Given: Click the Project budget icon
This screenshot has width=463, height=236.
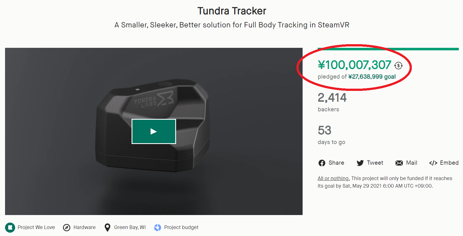Looking at the screenshot, I should click(158, 227).
